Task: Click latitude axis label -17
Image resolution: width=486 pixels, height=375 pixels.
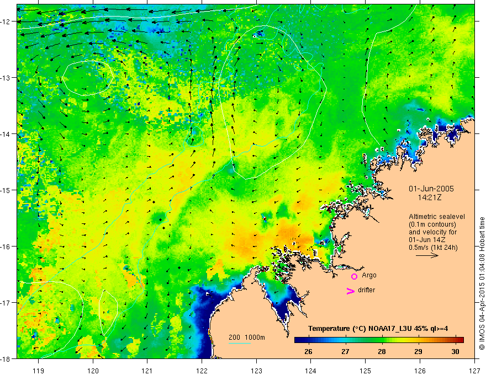Action: point(6,303)
